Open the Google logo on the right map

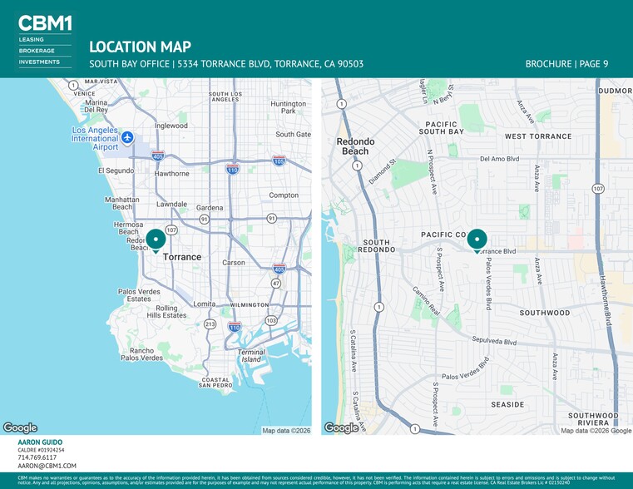(x=341, y=427)
